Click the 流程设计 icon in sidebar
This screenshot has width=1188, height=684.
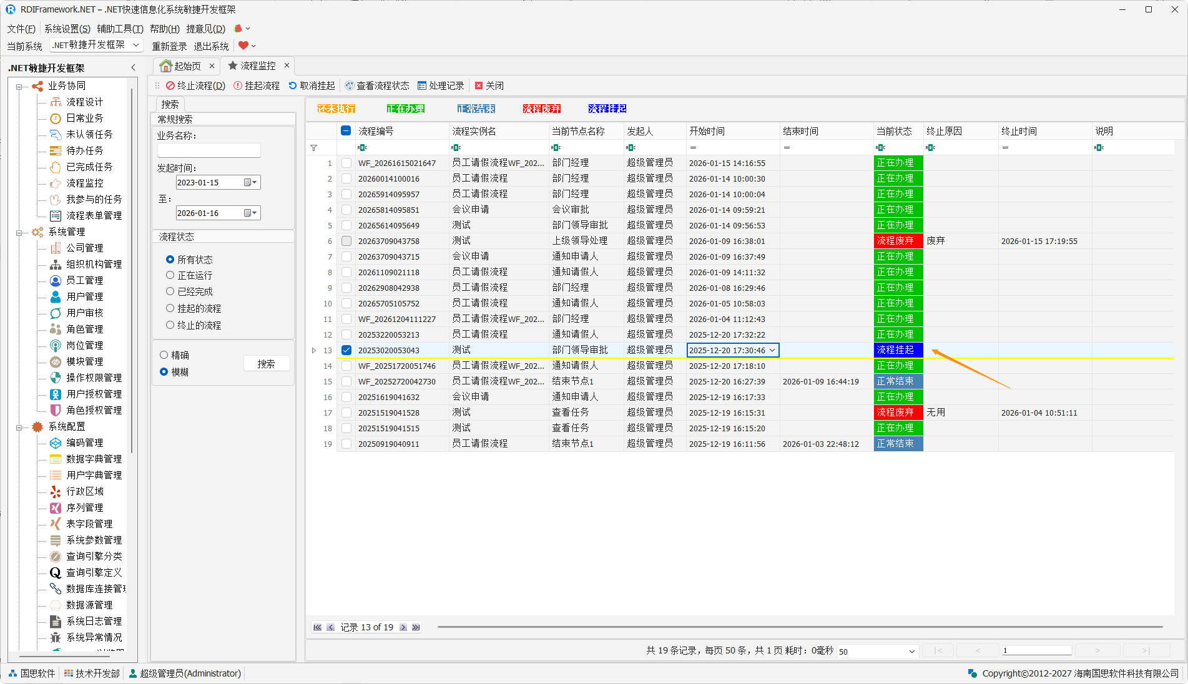[x=56, y=102]
